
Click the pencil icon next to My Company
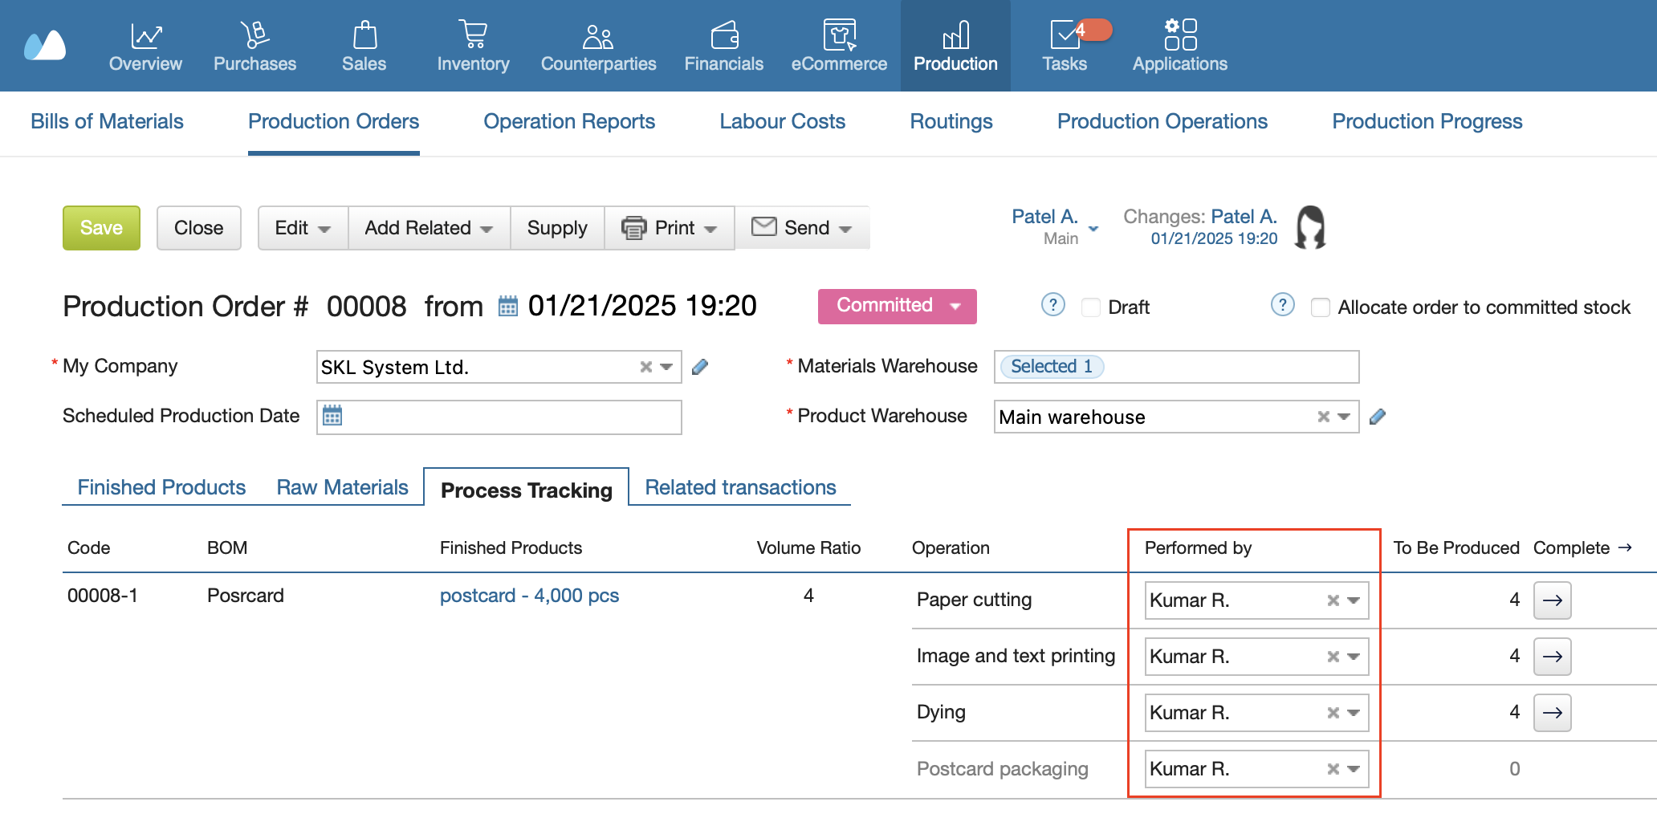(x=700, y=367)
